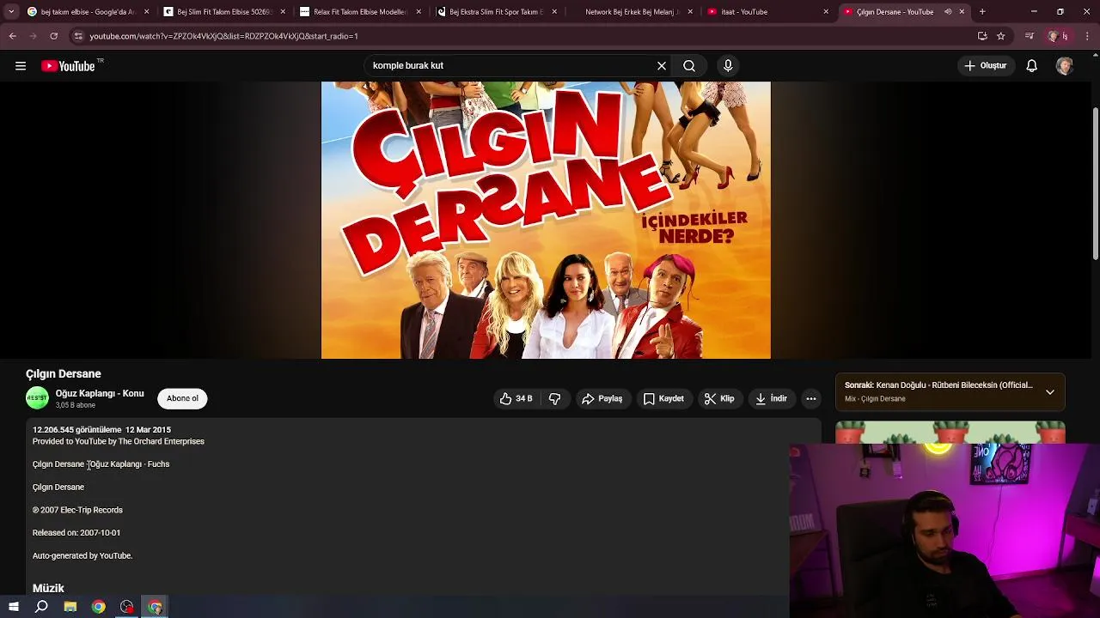
Task: Save video with the Kaydet button
Action: pyautogui.click(x=663, y=398)
